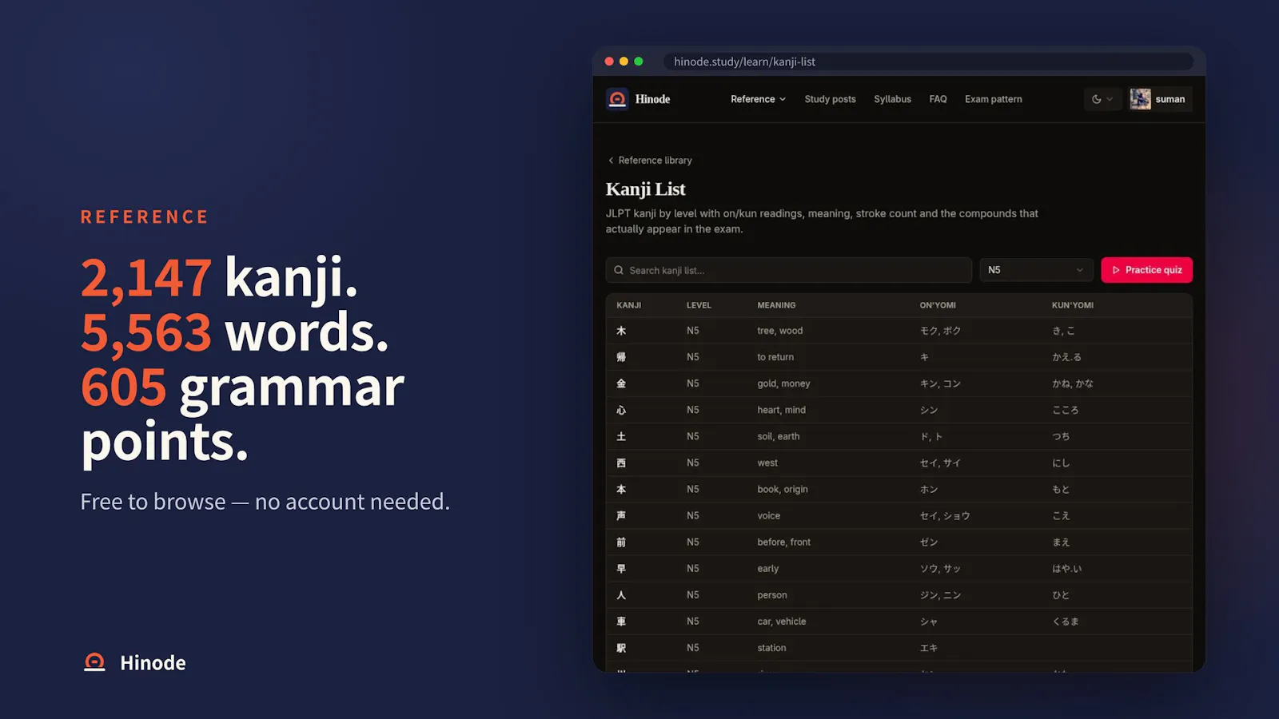Click the KUN'YOMI column header

click(x=1072, y=305)
